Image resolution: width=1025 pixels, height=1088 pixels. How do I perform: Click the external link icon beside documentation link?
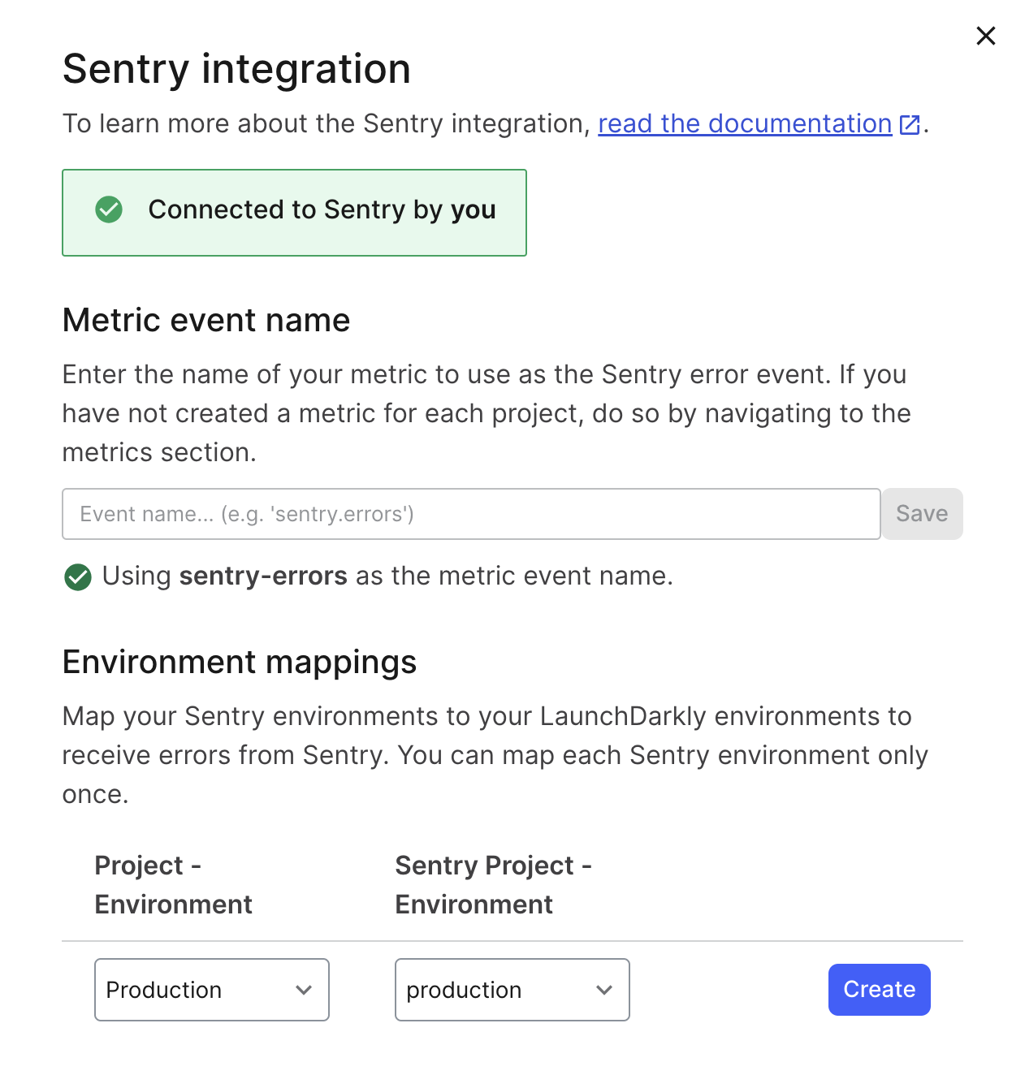point(910,123)
